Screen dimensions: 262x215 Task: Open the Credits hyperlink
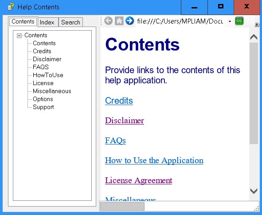[x=119, y=101]
